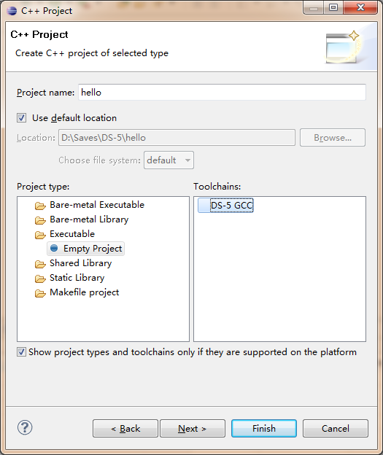The image size is (383, 455).
Task: Choose the Empty Project blue circle icon
Action: point(54,248)
